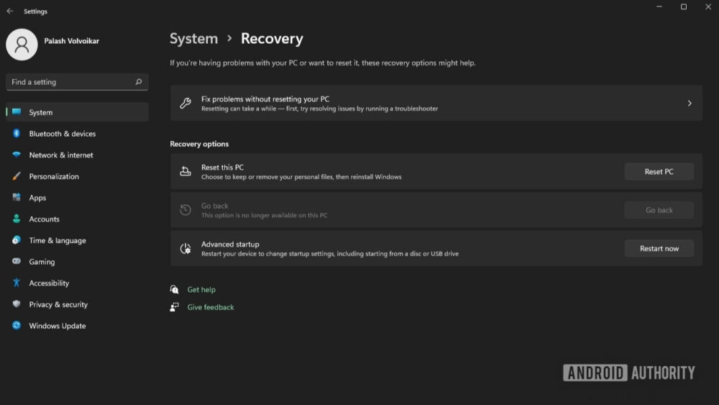Click the wrench troubleshooter icon

[x=186, y=104]
